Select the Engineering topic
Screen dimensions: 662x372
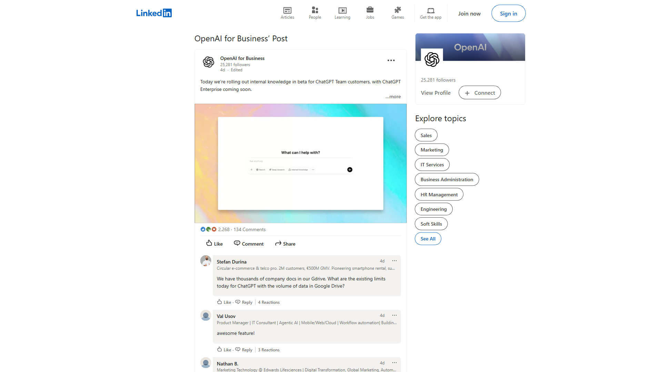434,209
